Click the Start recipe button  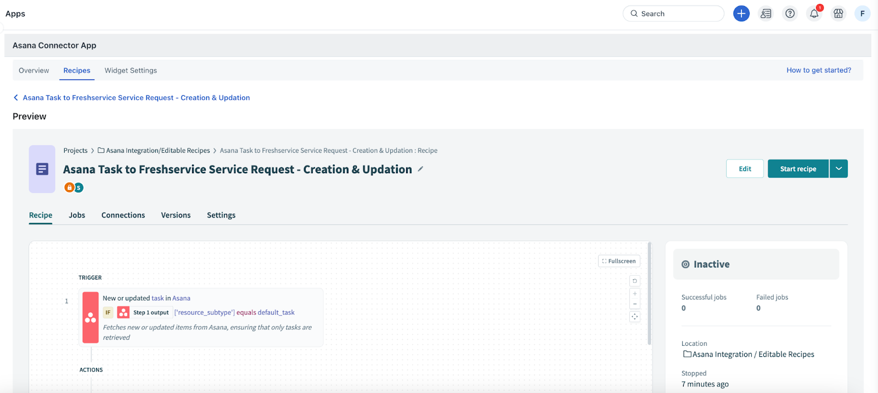pos(798,169)
